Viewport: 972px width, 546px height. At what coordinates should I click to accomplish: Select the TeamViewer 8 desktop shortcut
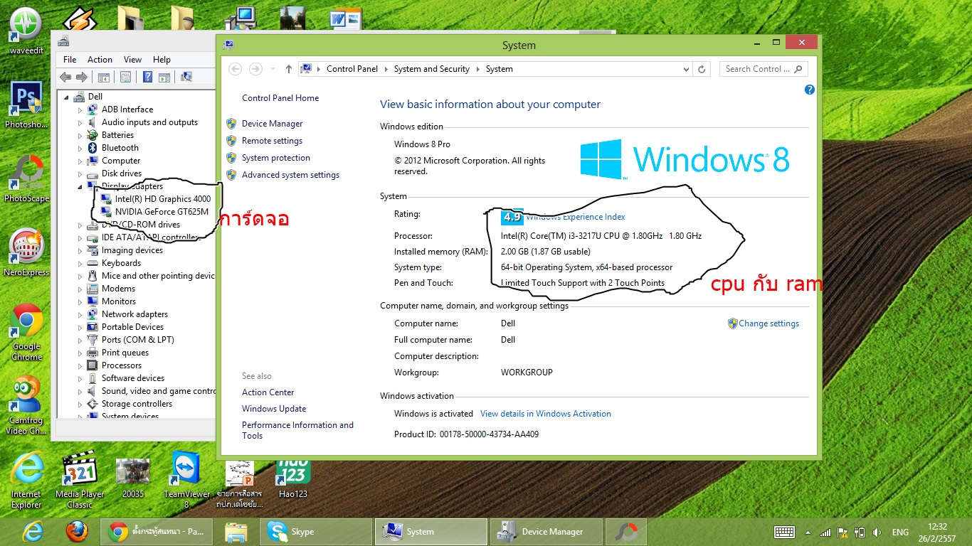pos(186,481)
